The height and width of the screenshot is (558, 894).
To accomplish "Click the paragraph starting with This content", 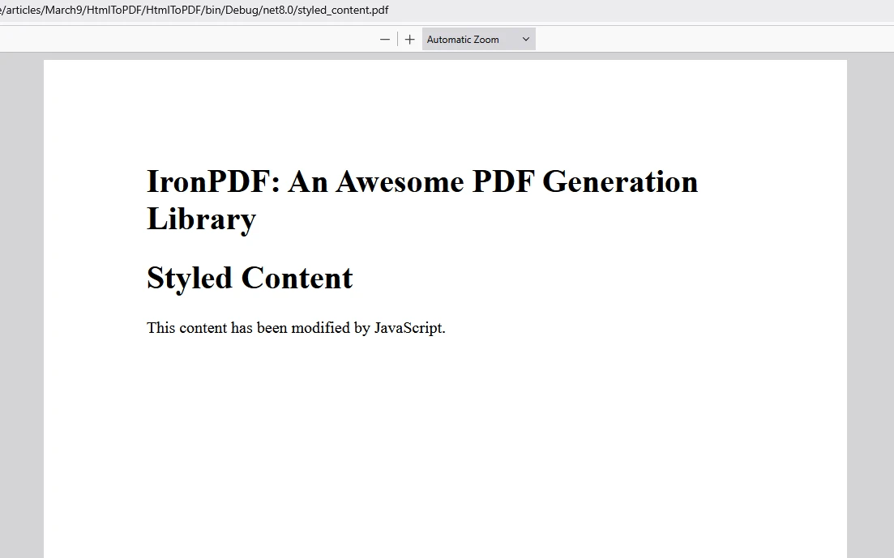I will [296, 328].
